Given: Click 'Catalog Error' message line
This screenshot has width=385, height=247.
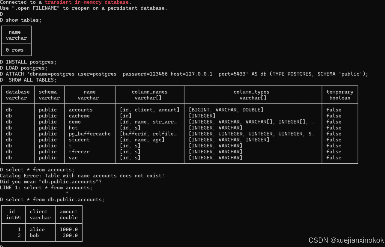Looking at the screenshot, I should click(82, 176).
